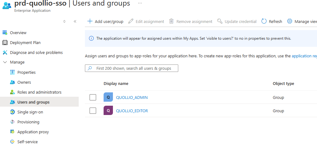
Task: Sort by Display name column header
Action: coord(116,83)
